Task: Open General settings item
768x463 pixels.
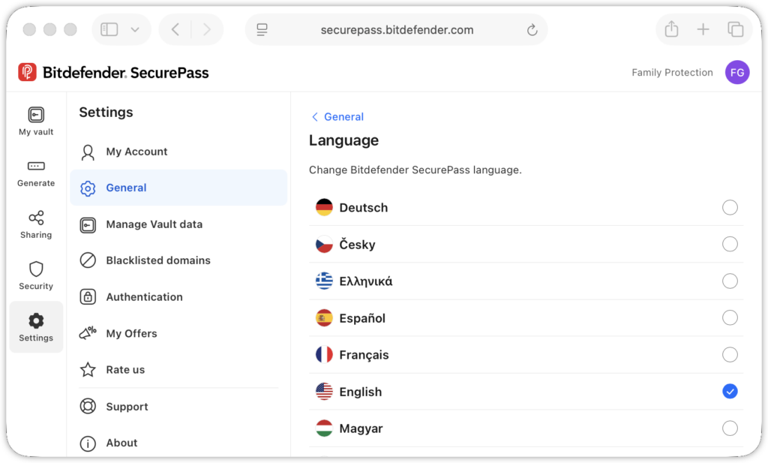Action: [x=178, y=188]
